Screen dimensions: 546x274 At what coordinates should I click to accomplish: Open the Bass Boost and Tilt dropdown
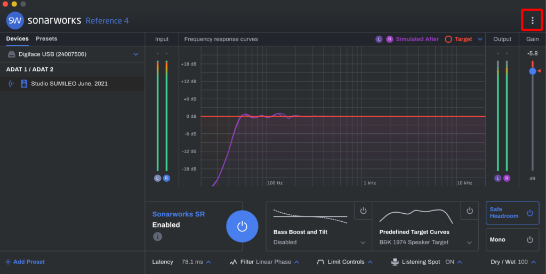(363, 243)
